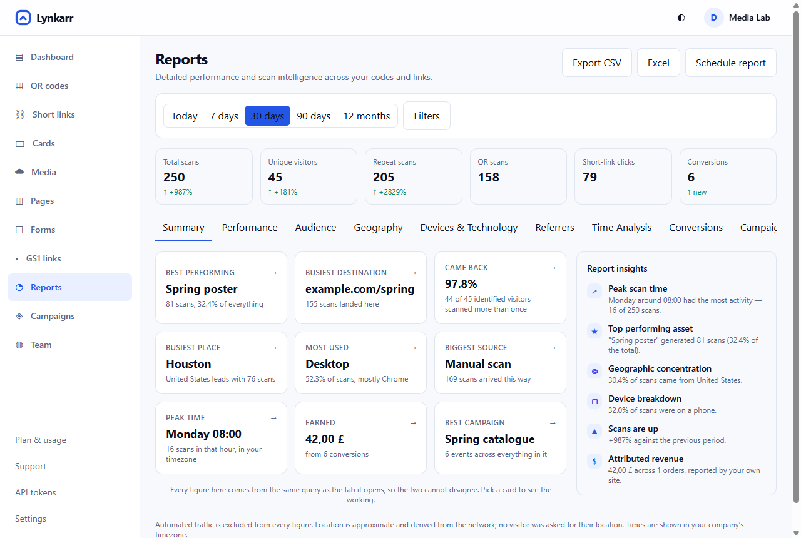Open the Most Used card arrow
The height and width of the screenshot is (538, 801).
pos(413,348)
